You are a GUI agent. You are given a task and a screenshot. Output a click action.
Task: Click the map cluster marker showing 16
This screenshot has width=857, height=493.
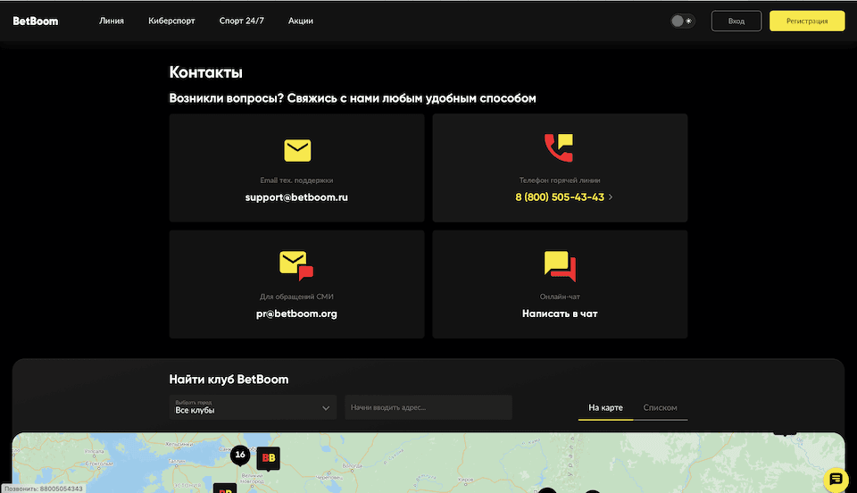pos(239,455)
